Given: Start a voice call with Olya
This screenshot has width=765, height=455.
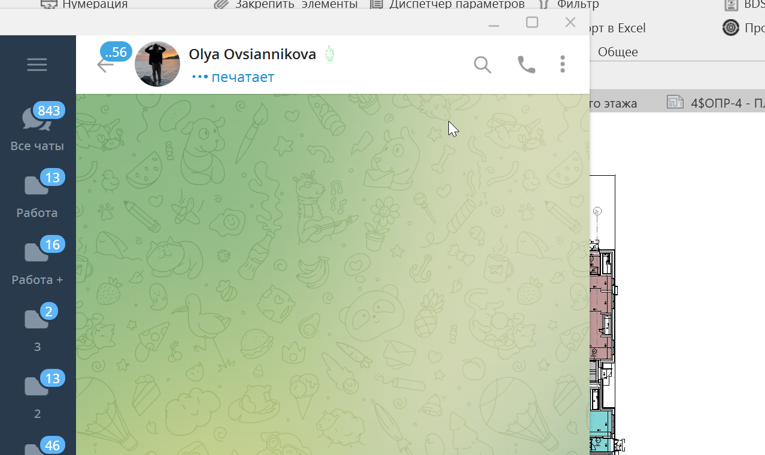Looking at the screenshot, I should [526, 65].
